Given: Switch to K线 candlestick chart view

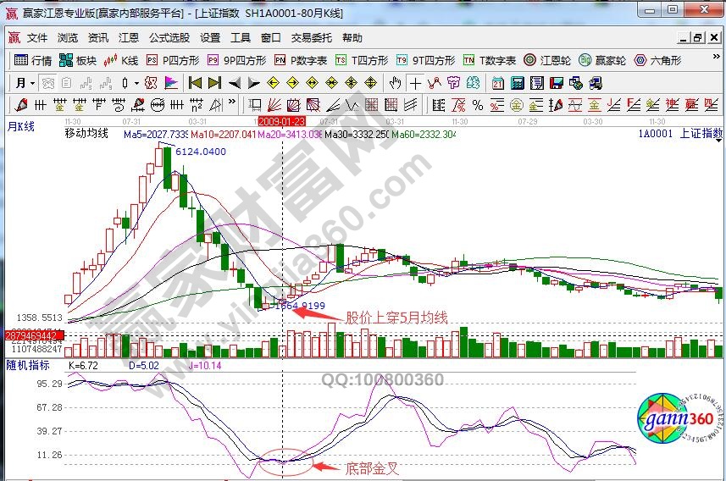Looking at the screenshot, I should coord(121,60).
